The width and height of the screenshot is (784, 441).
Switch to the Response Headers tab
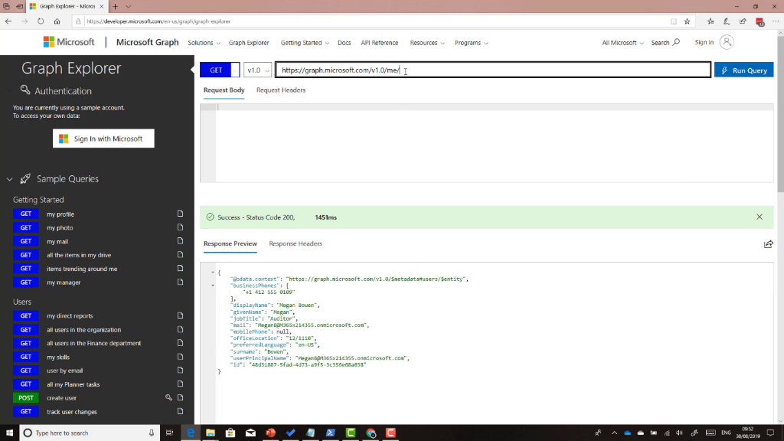click(x=296, y=243)
